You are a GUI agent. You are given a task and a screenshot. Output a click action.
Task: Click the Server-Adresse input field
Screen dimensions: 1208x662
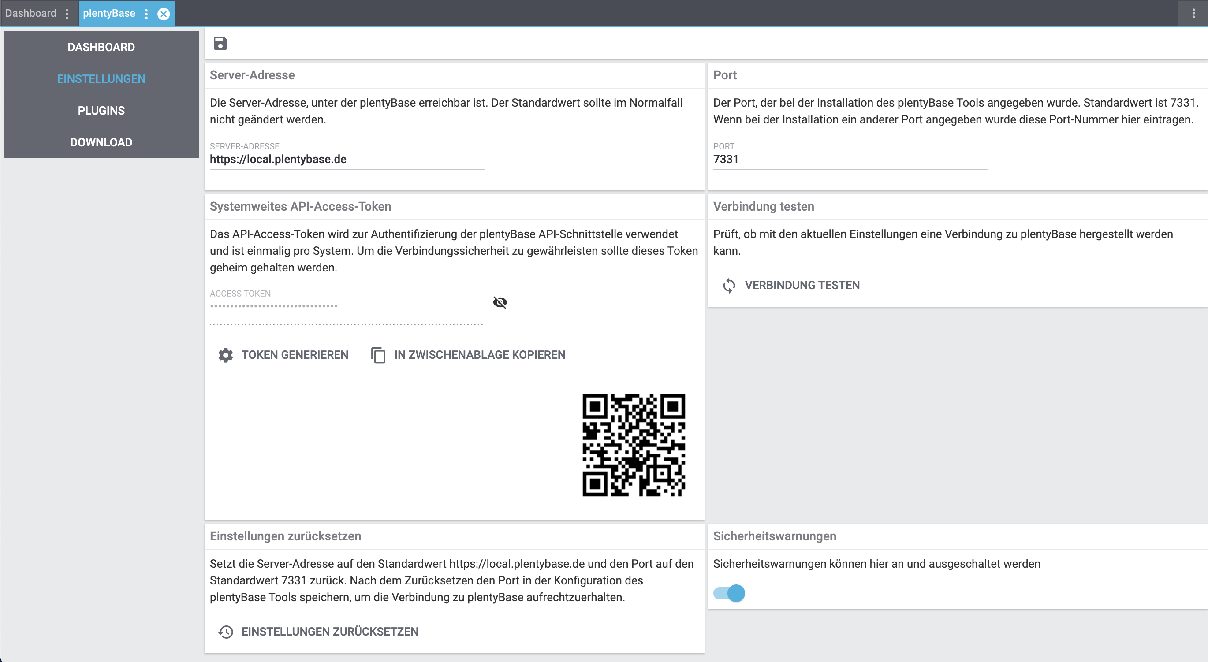click(x=347, y=160)
